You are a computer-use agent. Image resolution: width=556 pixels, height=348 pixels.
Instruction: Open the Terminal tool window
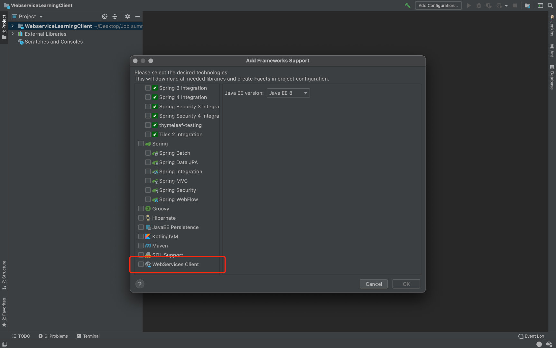tap(88, 336)
